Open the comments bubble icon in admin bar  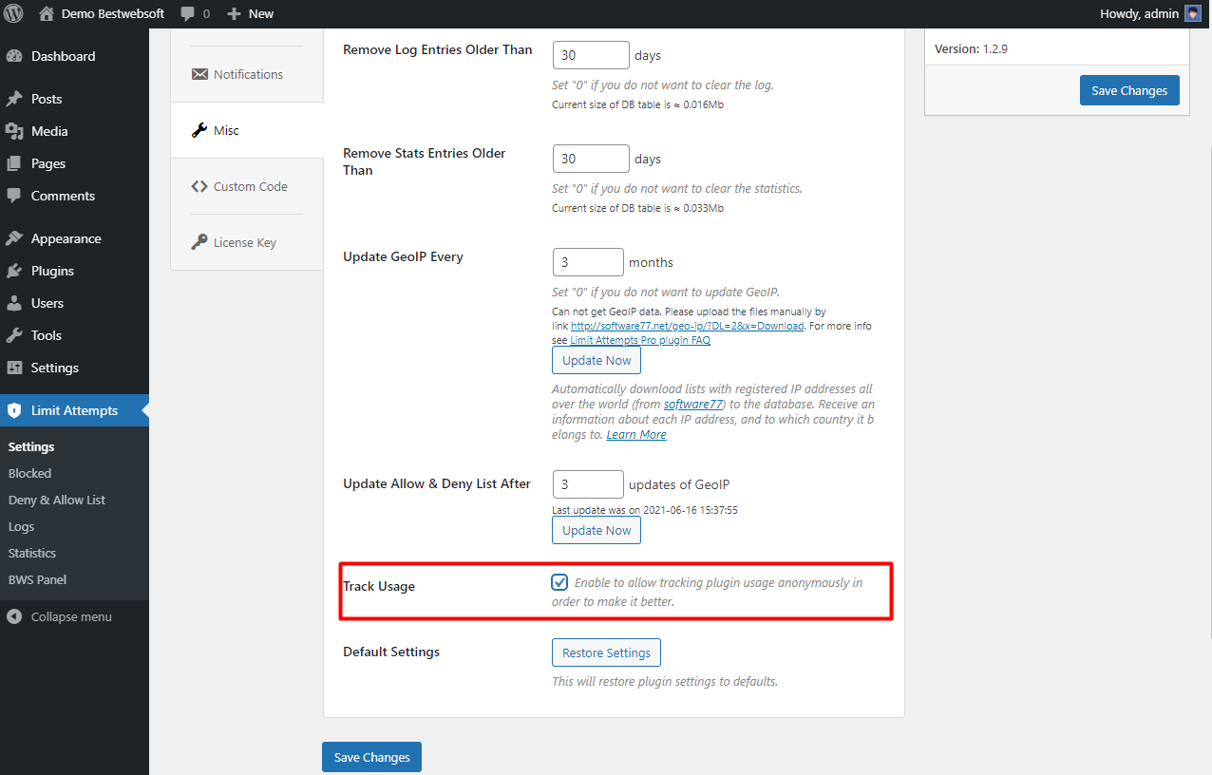[x=187, y=13]
